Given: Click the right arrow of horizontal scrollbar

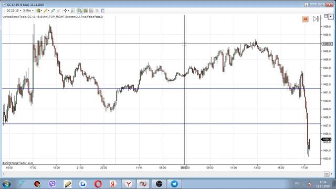Looking at the screenshot, I should pyautogui.click(x=331, y=174).
